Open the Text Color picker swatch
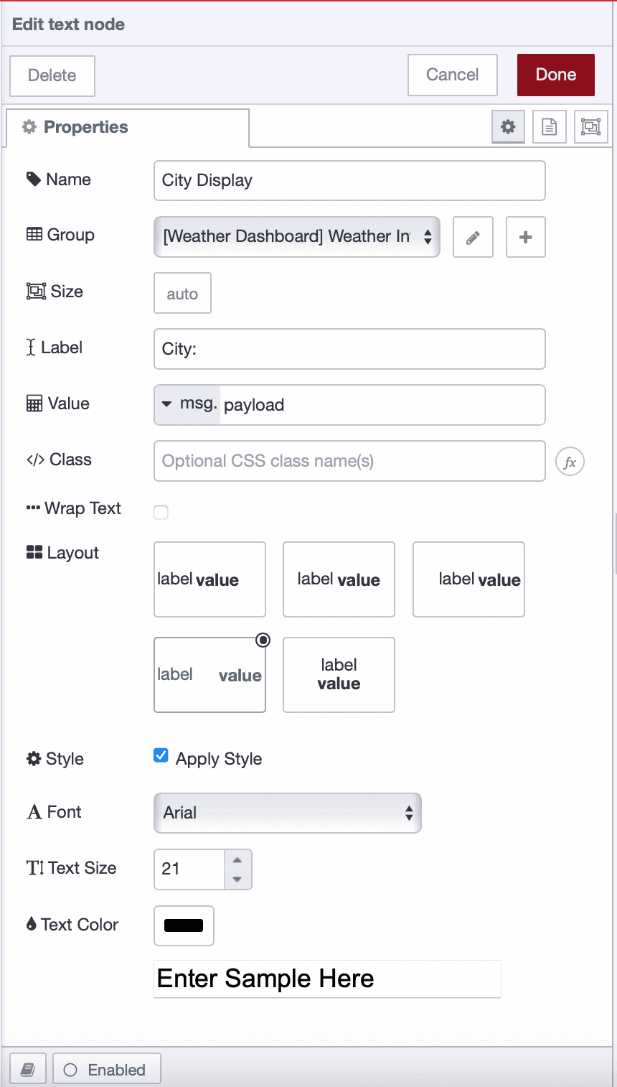The height and width of the screenshot is (1087, 617). coord(184,925)
